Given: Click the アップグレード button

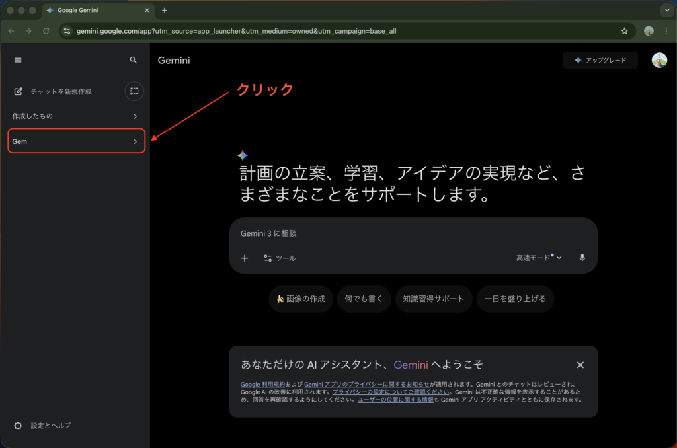Looking at the screenshot, I should click(x=600, y=60).
